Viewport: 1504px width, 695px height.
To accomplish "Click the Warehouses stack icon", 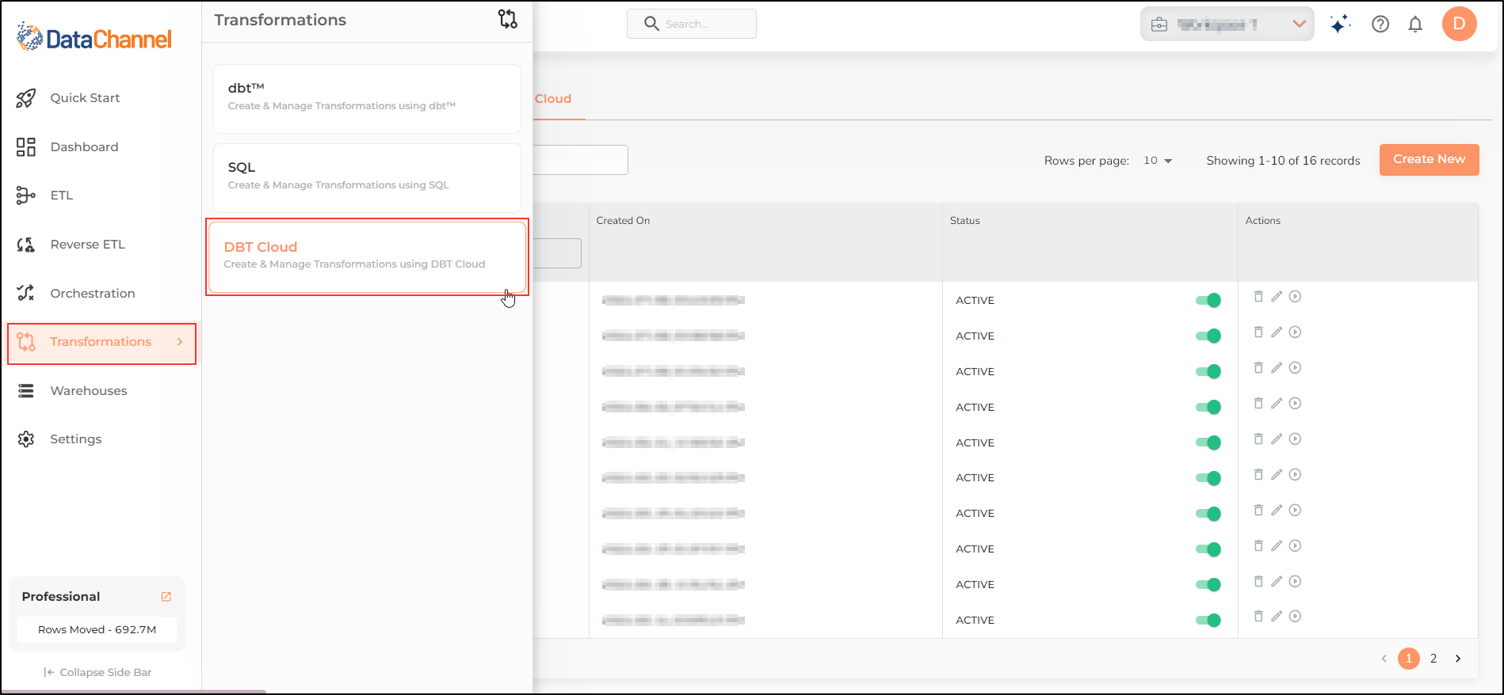I will pyautogui.click(x=26, y=391).
